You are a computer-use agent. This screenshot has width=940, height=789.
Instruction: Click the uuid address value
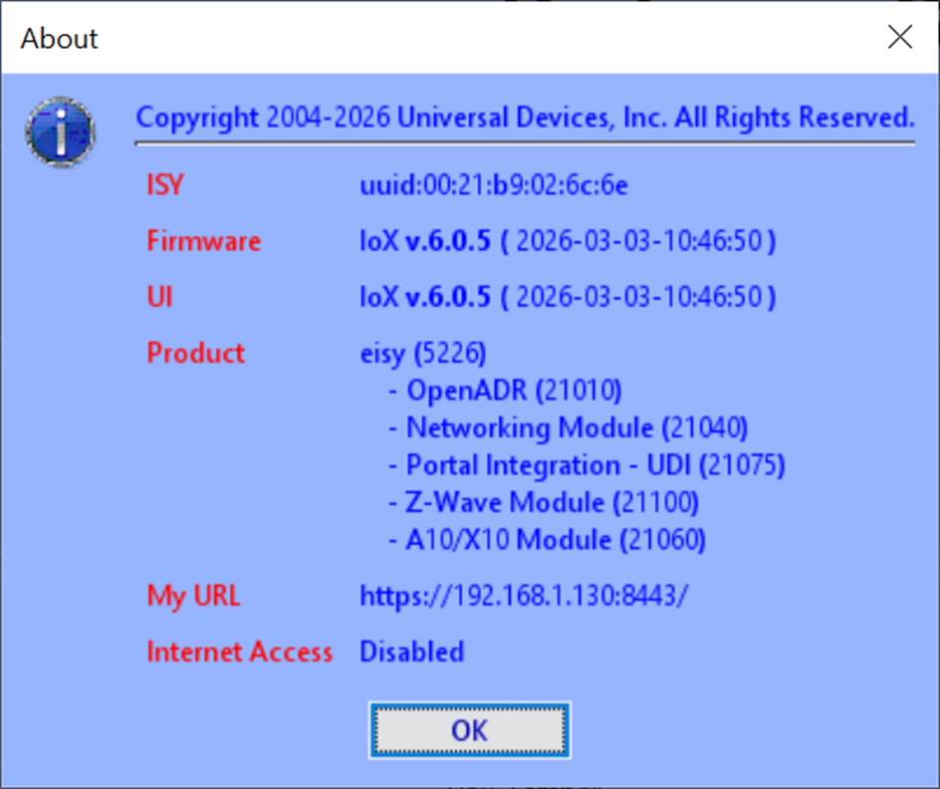[x=493, y=185]
